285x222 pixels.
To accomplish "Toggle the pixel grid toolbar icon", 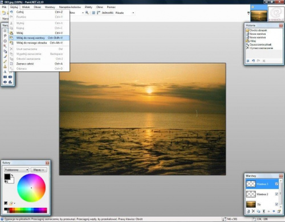I will pos(93,13).
